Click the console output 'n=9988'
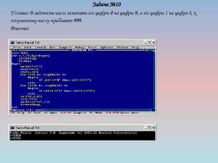 (x=15, y=138)
